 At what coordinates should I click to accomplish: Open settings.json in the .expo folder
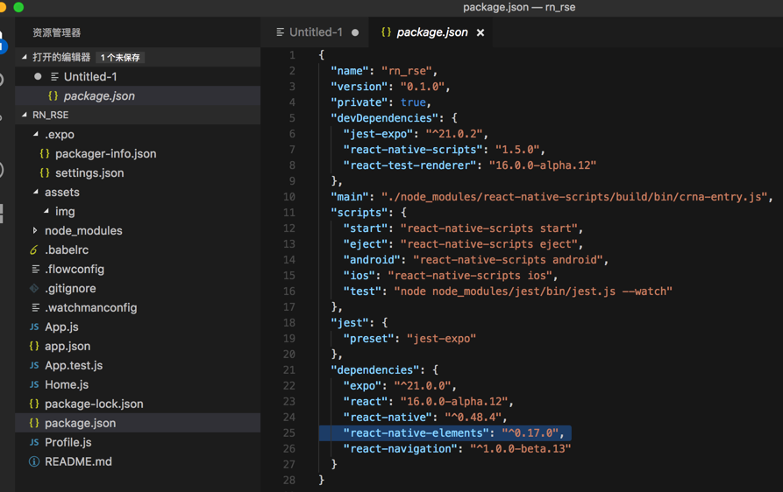[x=89, y=172]
